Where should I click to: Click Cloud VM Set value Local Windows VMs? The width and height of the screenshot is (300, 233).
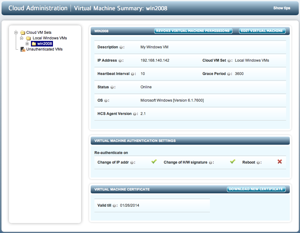coord(252,60)
